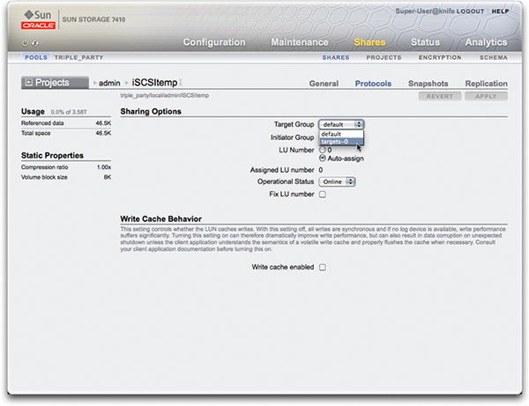Click the admin project breadcrumb
This screenshot has width=529, height=406.
[109, 83]
